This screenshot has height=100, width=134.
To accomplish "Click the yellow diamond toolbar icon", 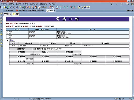I will click(x=5, y=7).
